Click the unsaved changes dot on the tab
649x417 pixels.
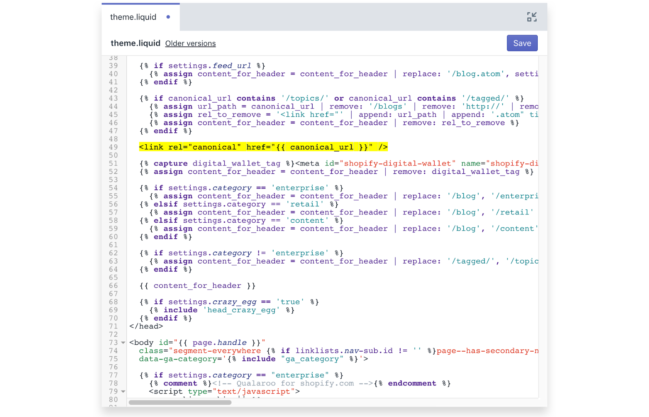tap(168, 17)
